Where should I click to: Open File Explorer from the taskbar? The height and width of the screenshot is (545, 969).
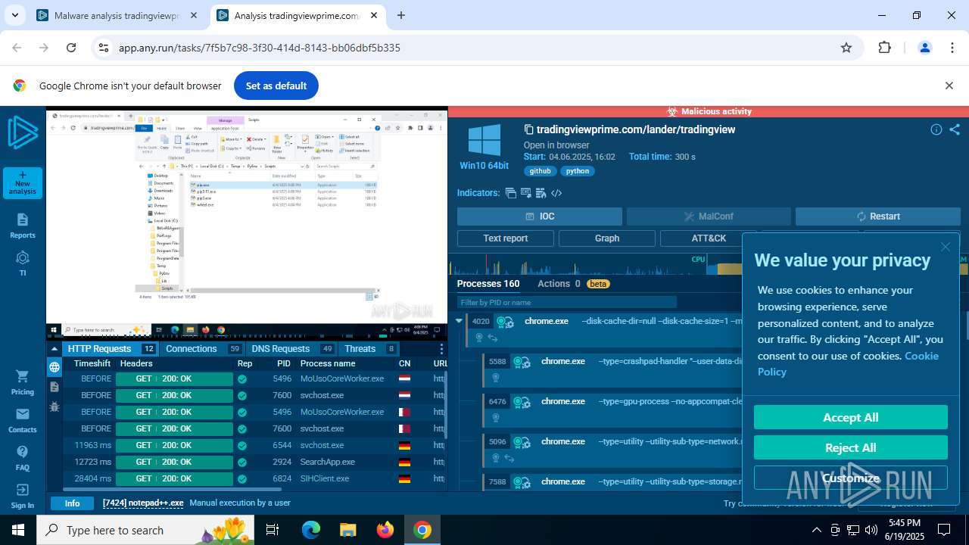348,530
